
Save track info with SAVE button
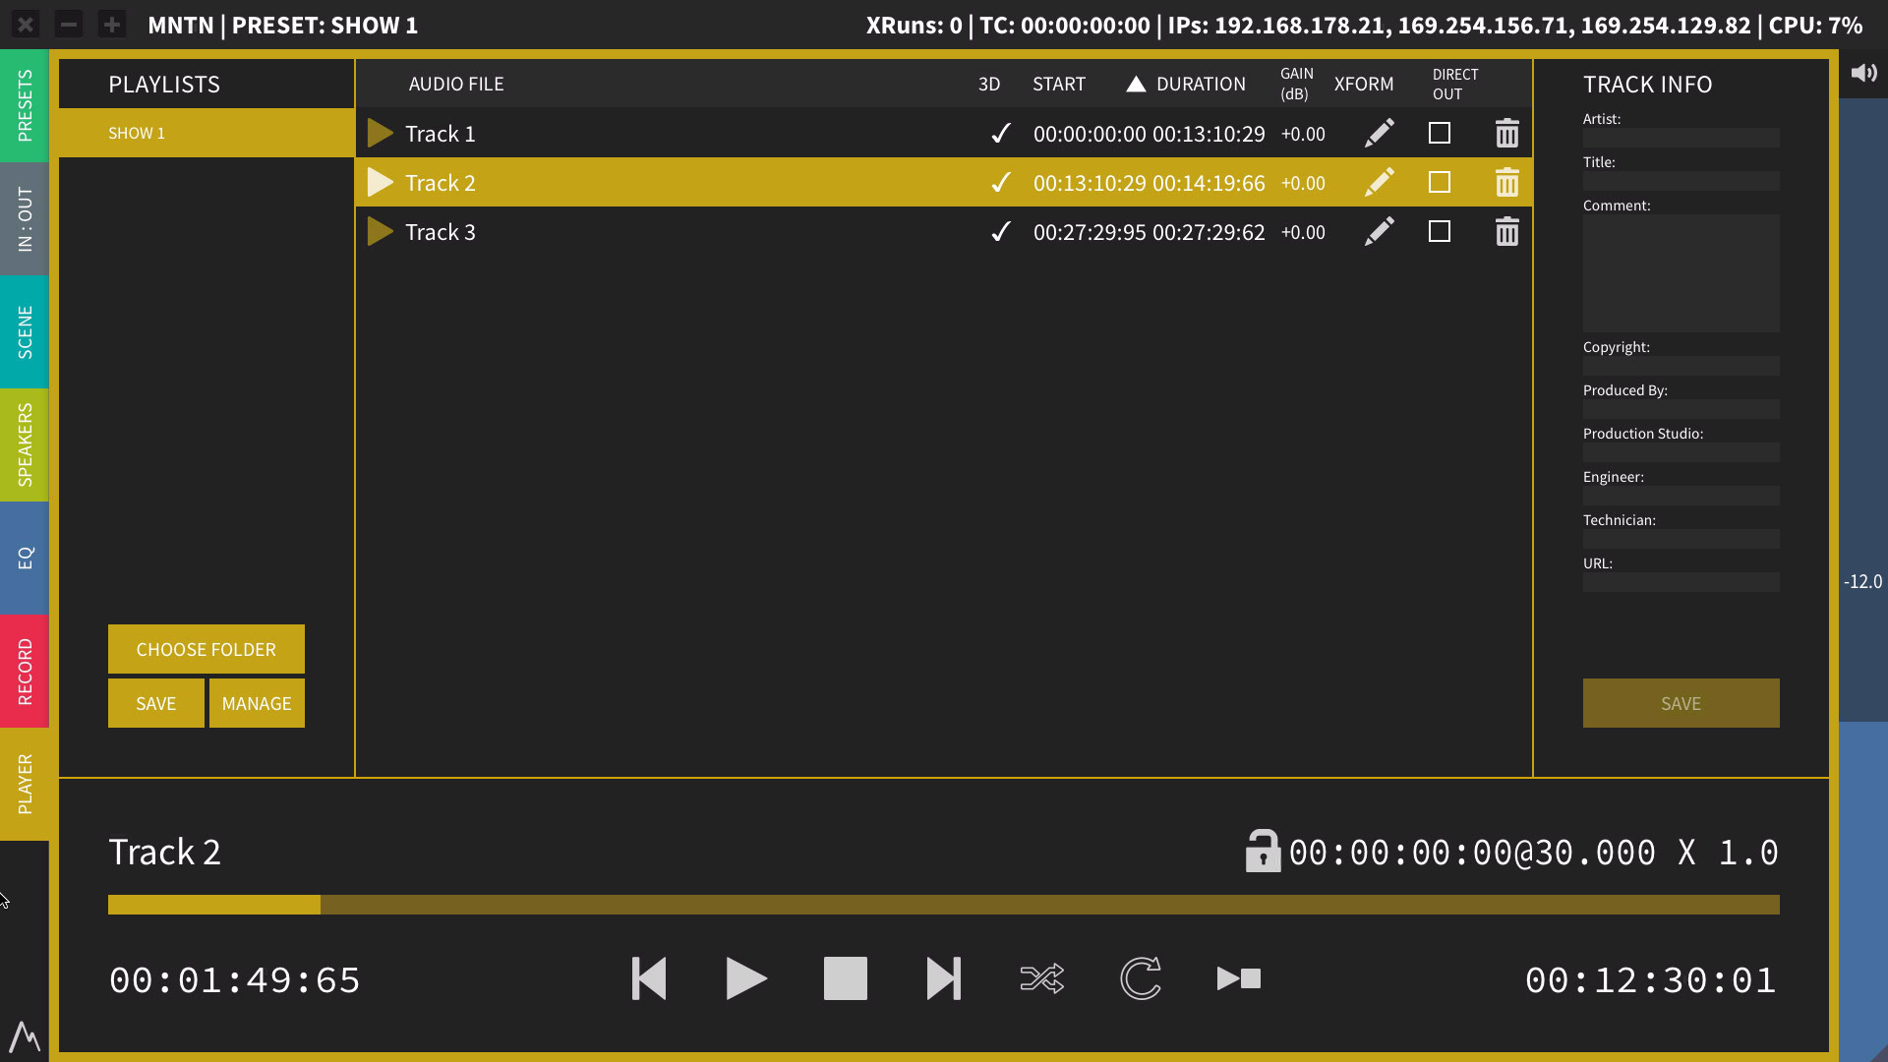(1681, 703)
